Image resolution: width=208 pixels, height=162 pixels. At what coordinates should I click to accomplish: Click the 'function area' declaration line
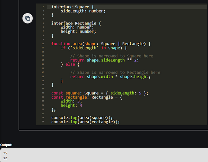point(101,44)
